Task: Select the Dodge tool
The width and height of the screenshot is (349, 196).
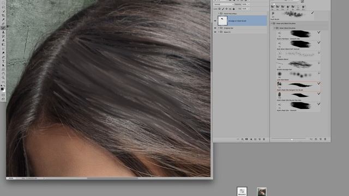Action: pyautogui.click(x=3, y=53)
